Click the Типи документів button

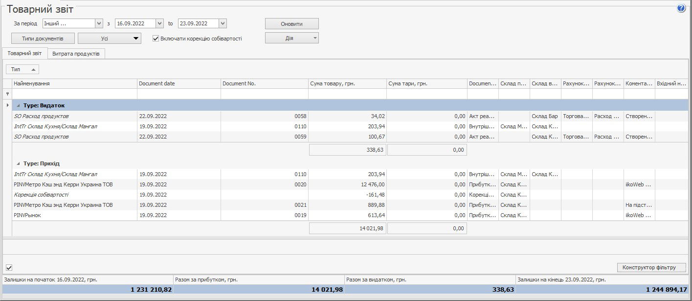click(x=43, y=39)
